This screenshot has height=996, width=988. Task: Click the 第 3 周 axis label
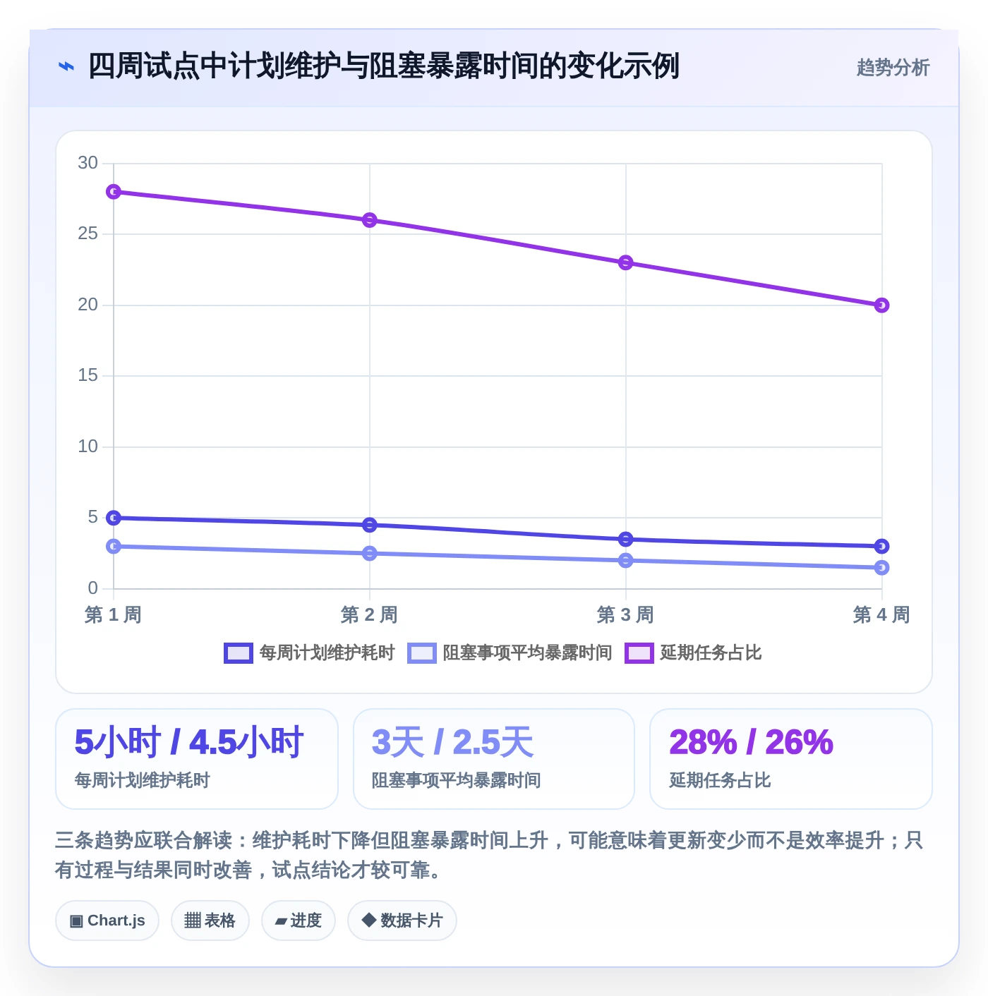(626, 614)
